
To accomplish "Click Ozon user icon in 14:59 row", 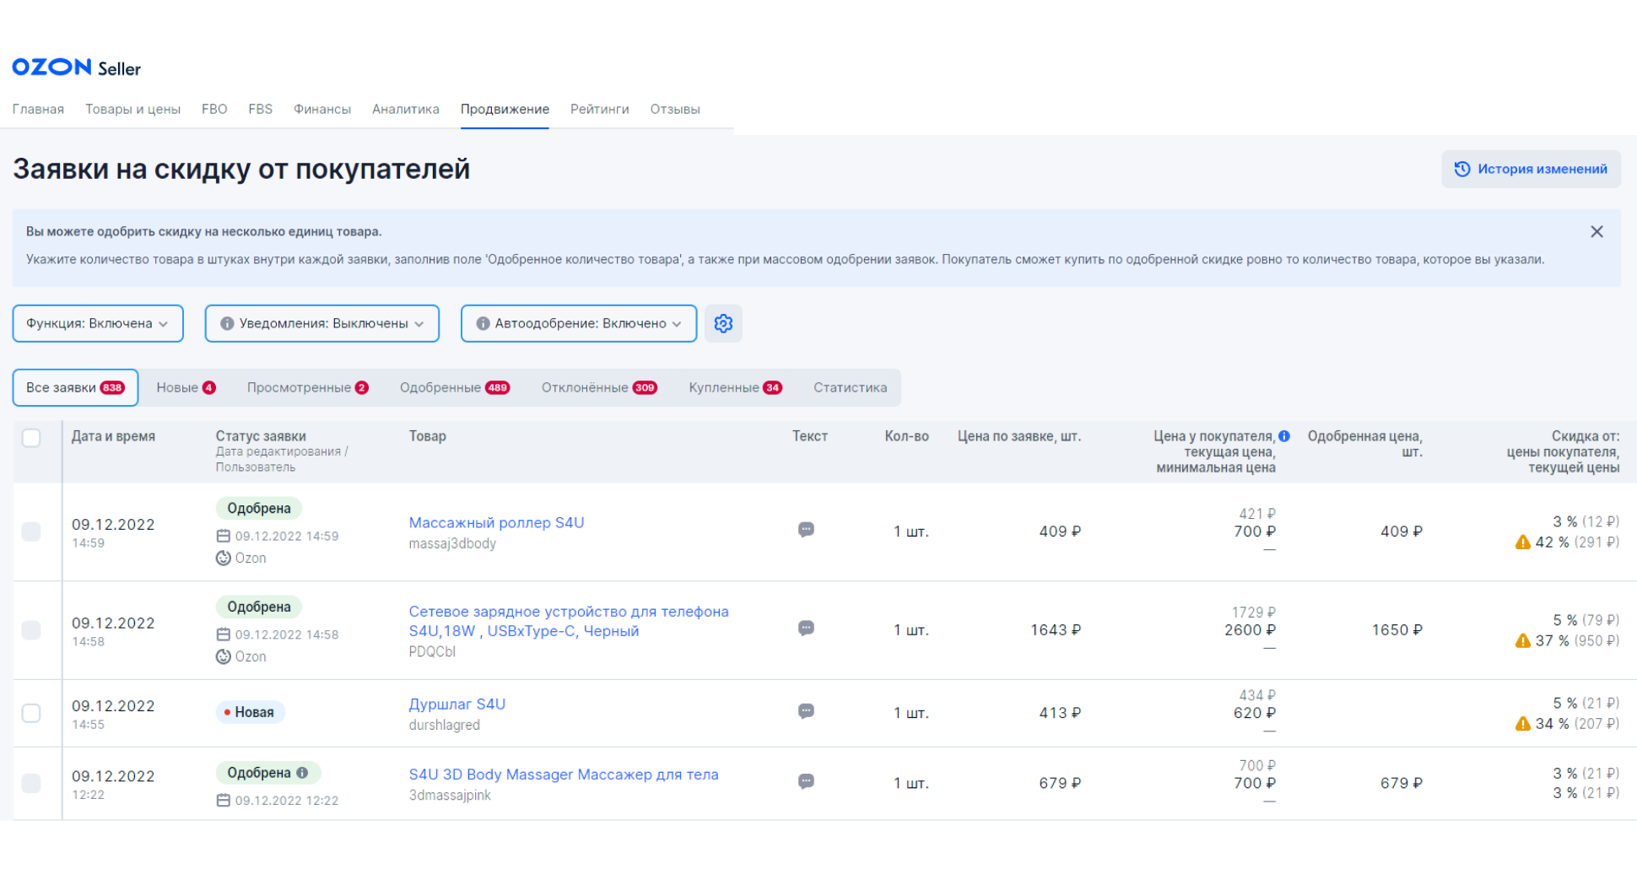I will tap(224, 558).
